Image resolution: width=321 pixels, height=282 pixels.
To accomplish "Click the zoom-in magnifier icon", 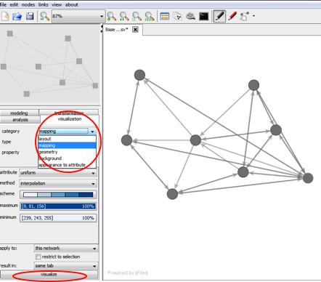I will pyautogui.click(x=112, y=17).
